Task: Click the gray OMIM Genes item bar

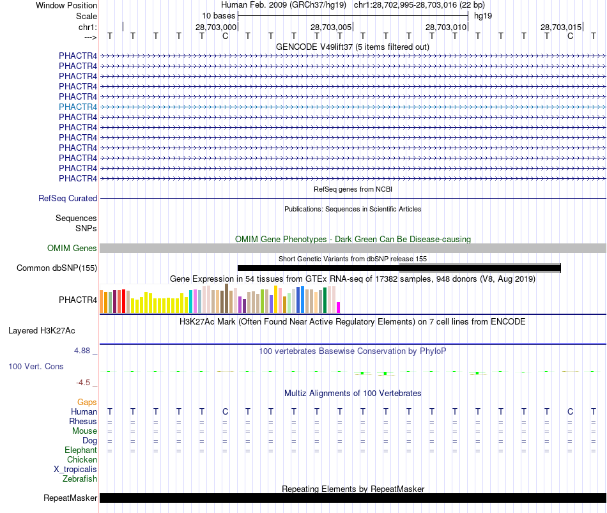Action: (x=353, y=248)
